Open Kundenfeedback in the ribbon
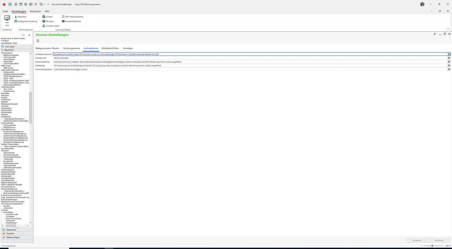This screenshot has height=249, width=452. coord(72,21)
